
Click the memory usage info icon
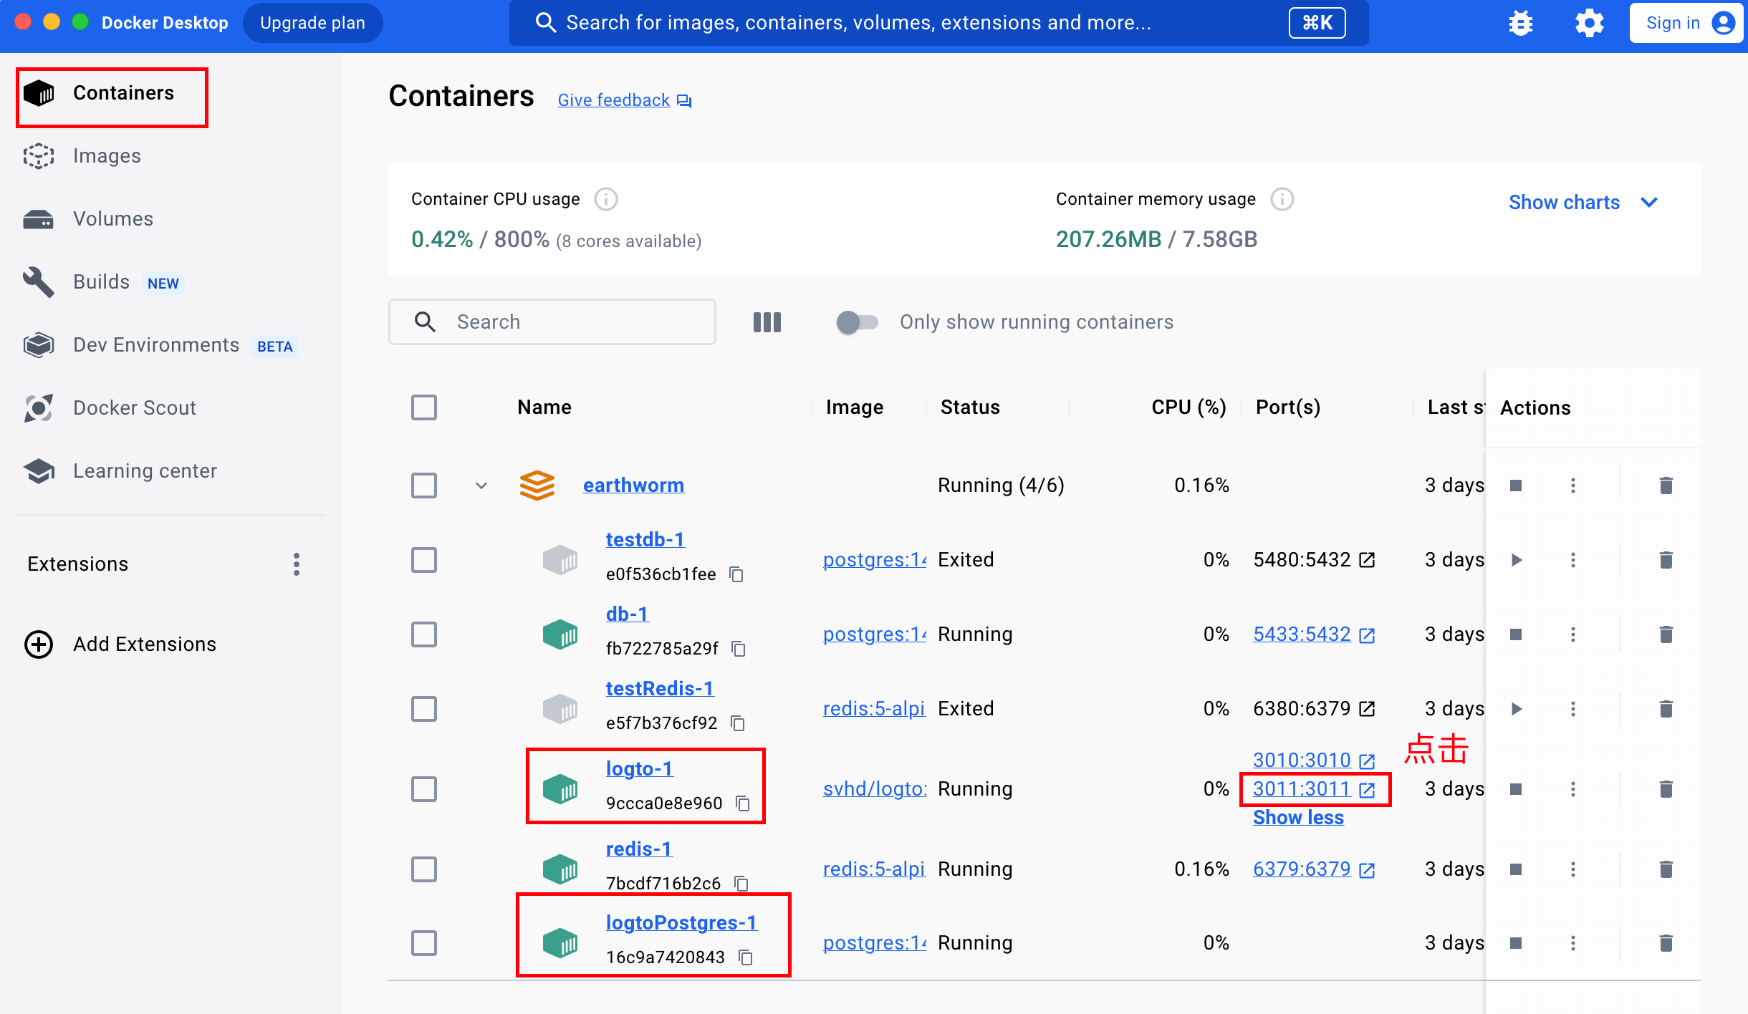tap(1282, 199)
